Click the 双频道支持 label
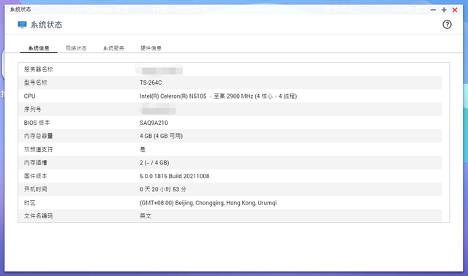This screenshot has width=468, height=276. tap(38, 150)
